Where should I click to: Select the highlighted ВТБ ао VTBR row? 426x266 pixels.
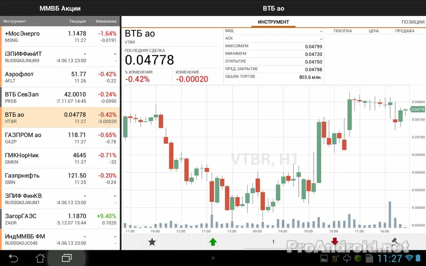[x=60, y=118]
